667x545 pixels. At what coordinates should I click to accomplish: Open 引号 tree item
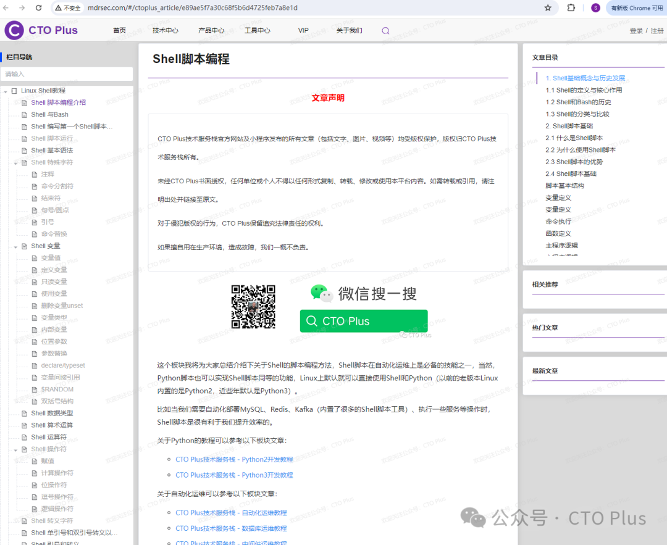47,222
